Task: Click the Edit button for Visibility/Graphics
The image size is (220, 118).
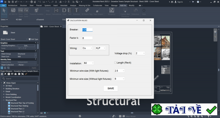Action: (26, 45)
